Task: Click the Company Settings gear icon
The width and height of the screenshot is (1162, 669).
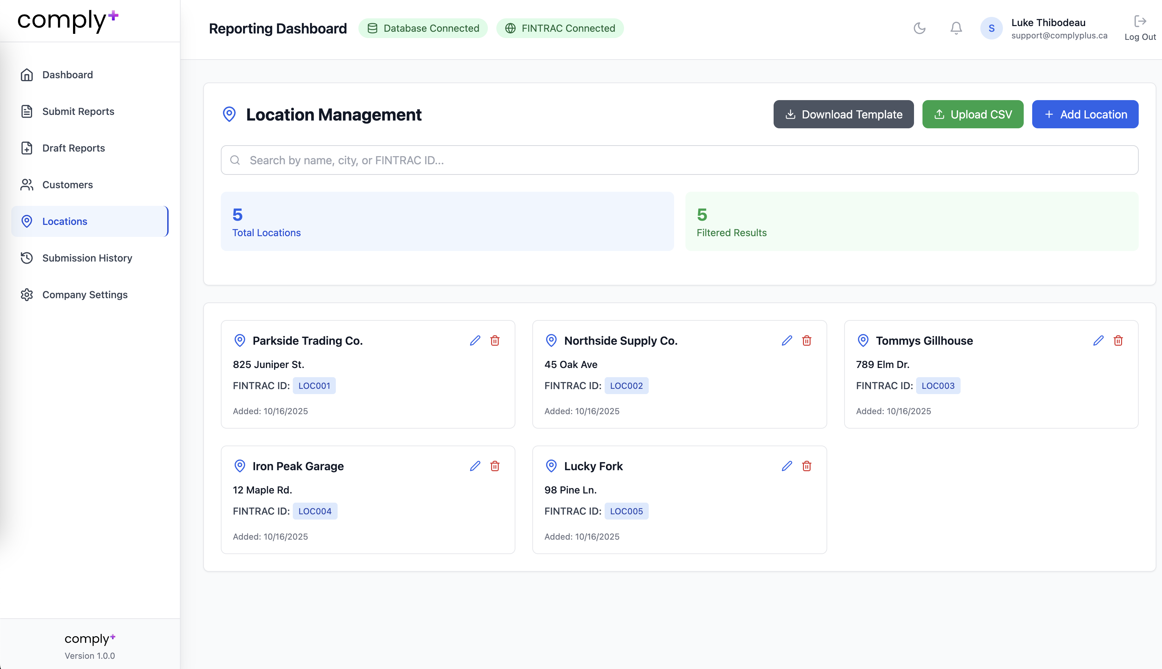Action: 26,295
